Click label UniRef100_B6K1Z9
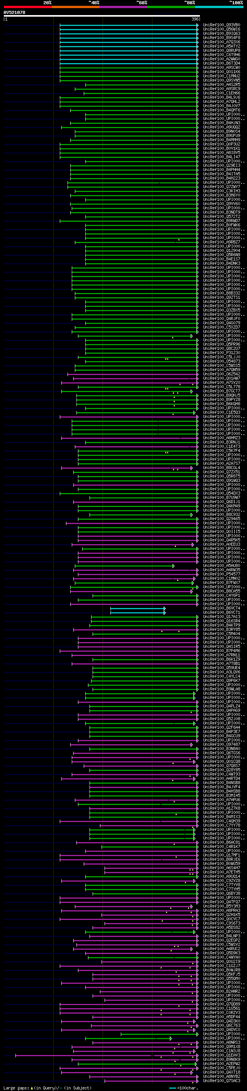This screenshot has height=1091, width=247. point(221,659)
